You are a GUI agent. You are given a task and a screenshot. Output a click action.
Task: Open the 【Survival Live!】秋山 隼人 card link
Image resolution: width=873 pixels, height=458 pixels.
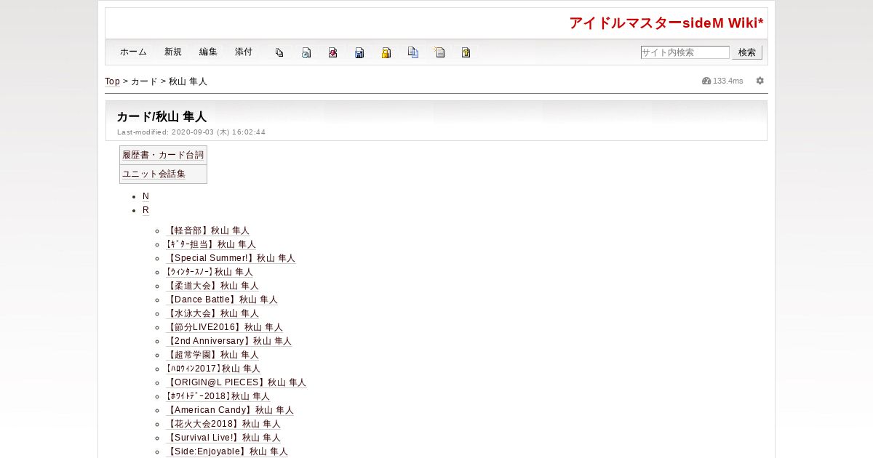click(x=223, y=438)
